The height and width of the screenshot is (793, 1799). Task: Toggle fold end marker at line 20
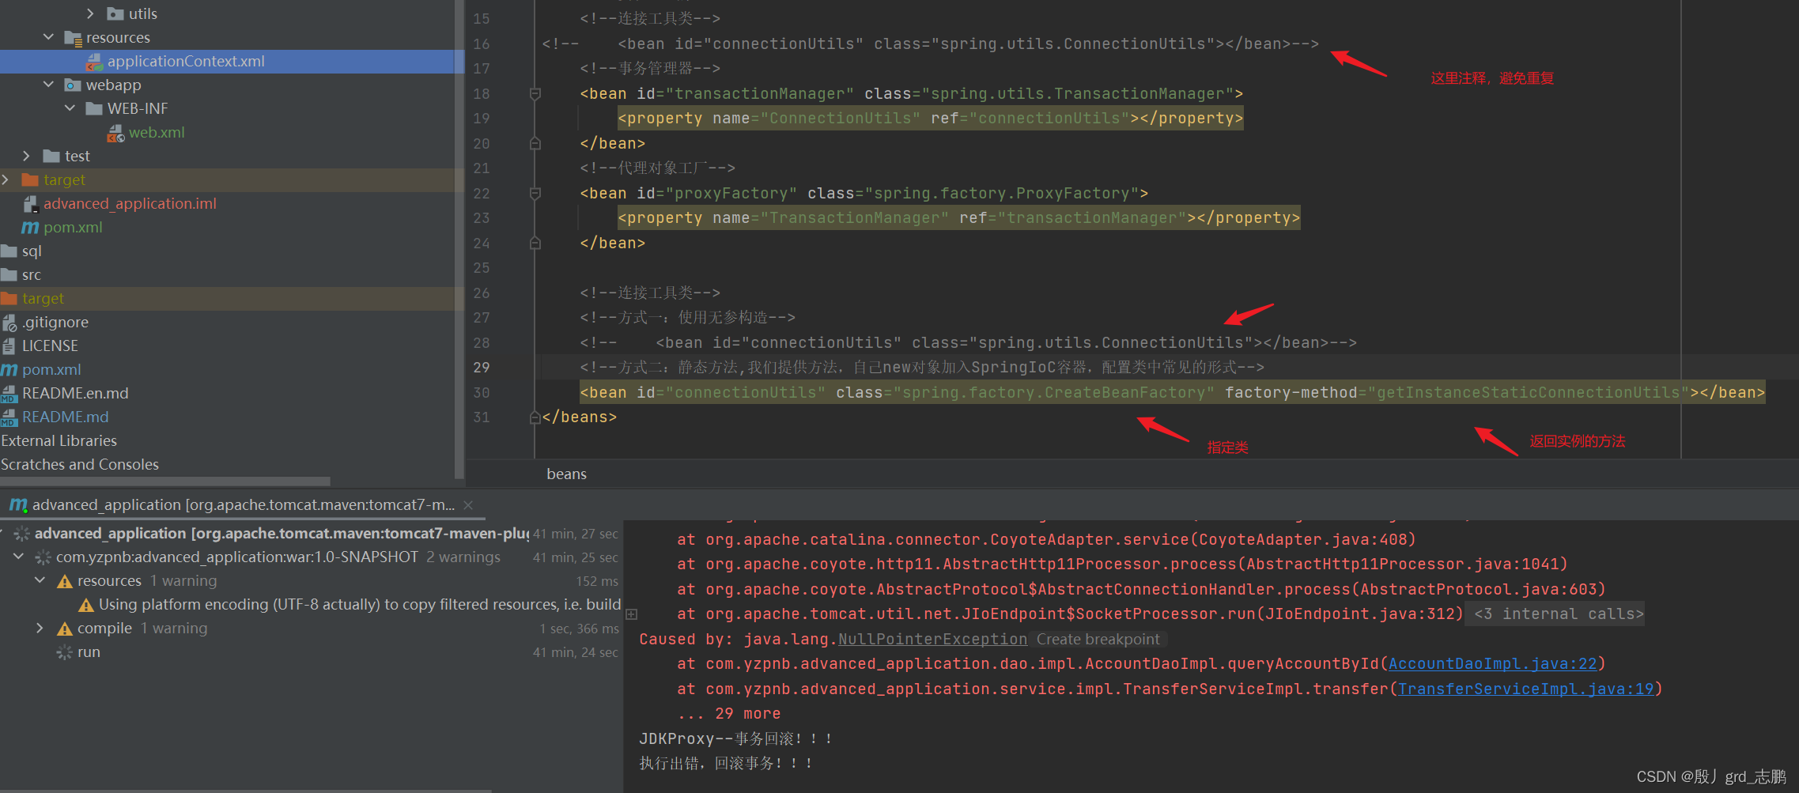click(535, 143)
